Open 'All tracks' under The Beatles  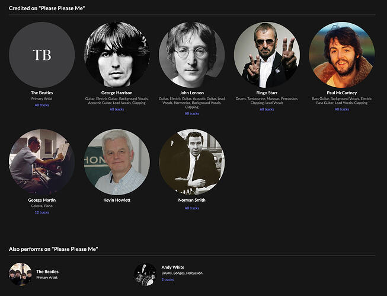pos(41,105)
